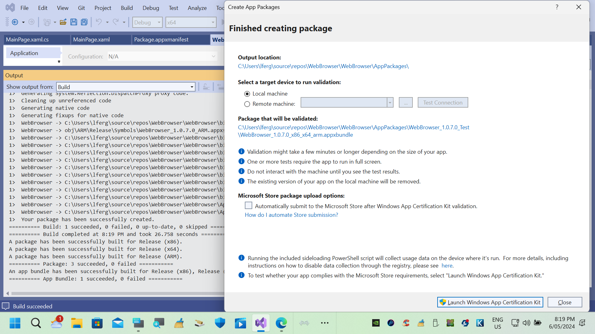Click the horizontal scrollbar below the Output window
Viewport: 595px width, 334px height.
tap(115, 293)
